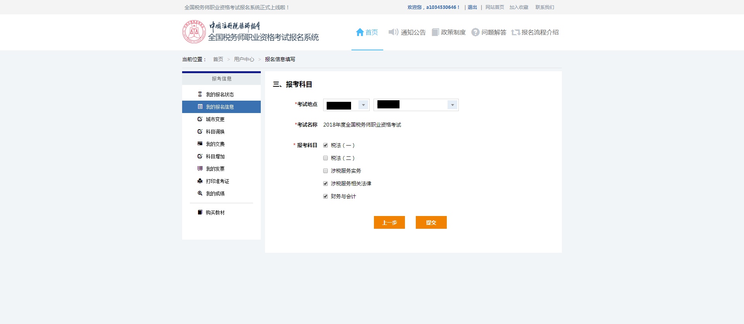Open 报名流程介绍 in the top navigation
Screen dimensions: 744x324
[535, 32]
